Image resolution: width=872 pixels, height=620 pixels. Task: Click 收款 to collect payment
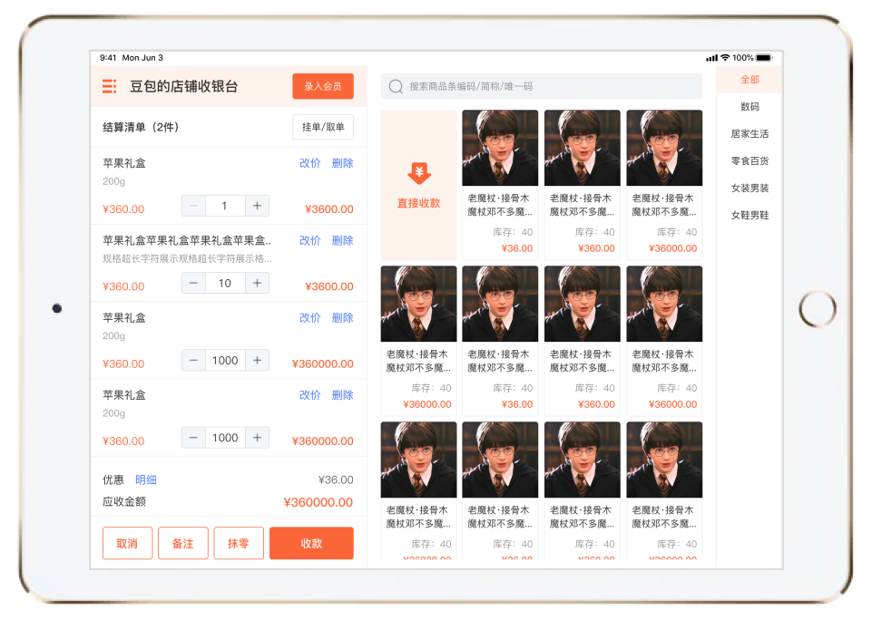click(x=311, y=543)
